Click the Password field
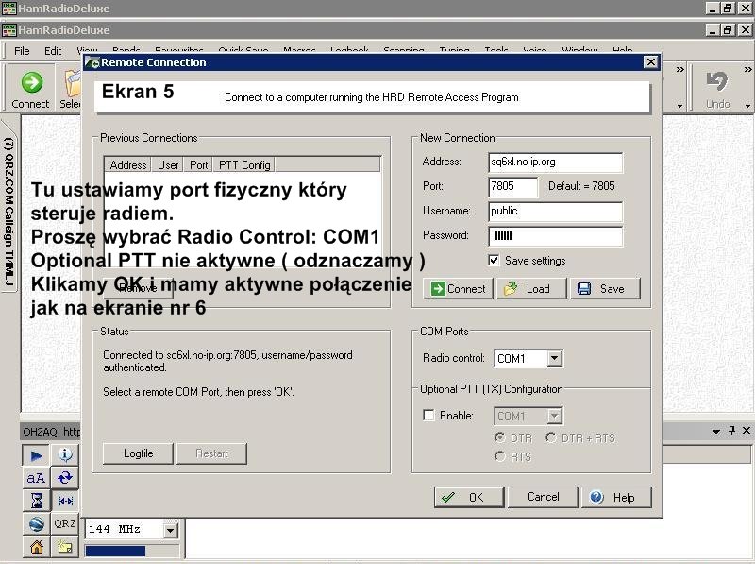The image size is (755, 564). [555, 236]
